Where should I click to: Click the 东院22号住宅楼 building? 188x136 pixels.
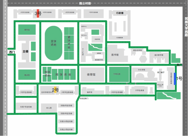66,129
